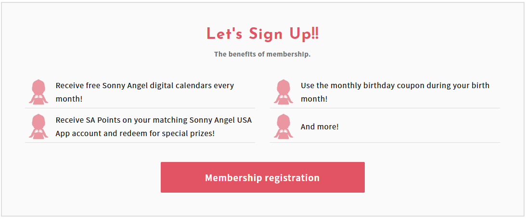Click 'The benefits of membership.' subtitle
Screen dimensions: 526x219
click(262, 54)
